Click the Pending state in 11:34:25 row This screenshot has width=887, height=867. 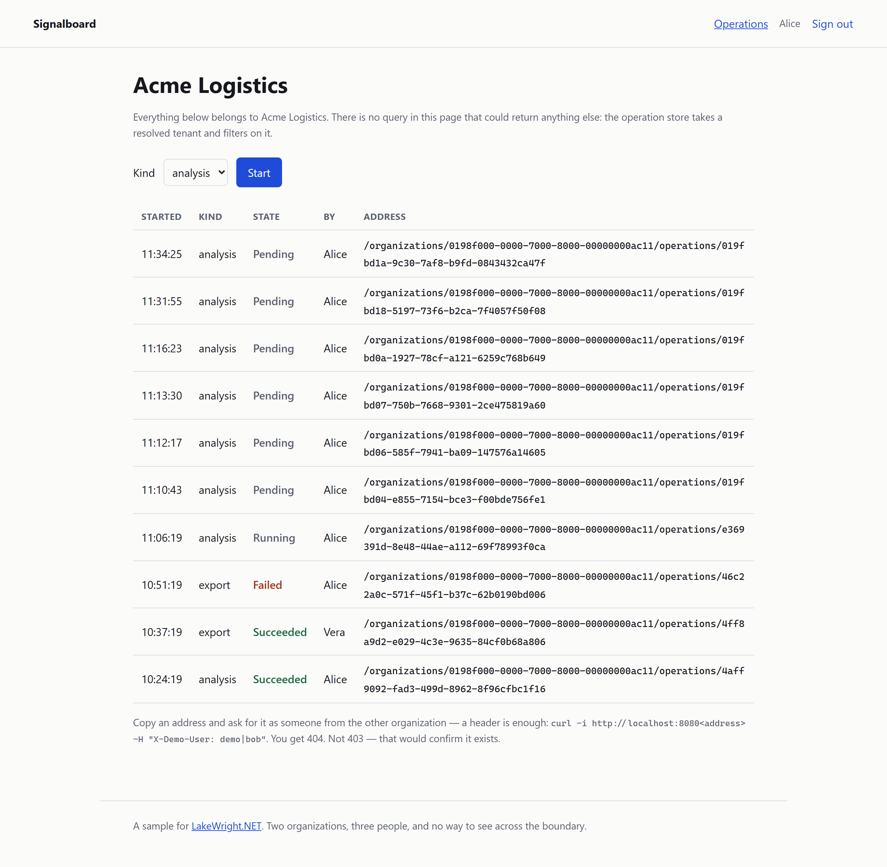[273, 254]
